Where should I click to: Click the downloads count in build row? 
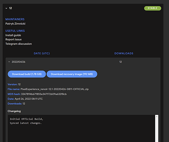121,62
